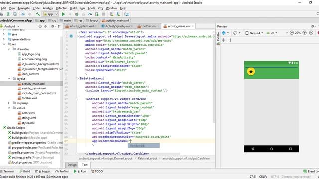This screenshot has width=319, height=179.
Task: Click the gutter icon beside DrawerLayout line
Action: (71, 36)
